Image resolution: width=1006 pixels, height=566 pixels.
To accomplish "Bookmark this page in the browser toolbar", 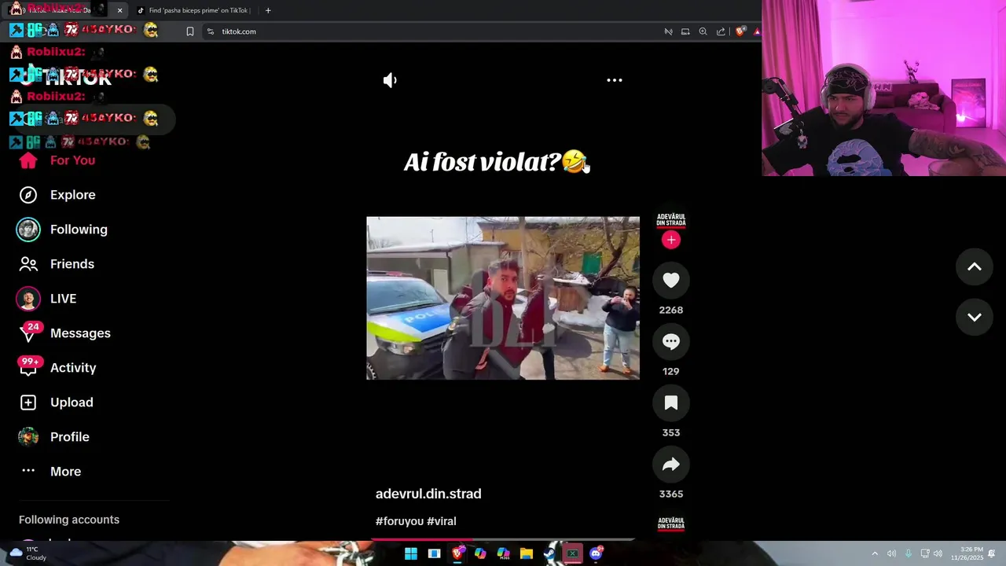I will pyautogui.click(x=189, y=31).
